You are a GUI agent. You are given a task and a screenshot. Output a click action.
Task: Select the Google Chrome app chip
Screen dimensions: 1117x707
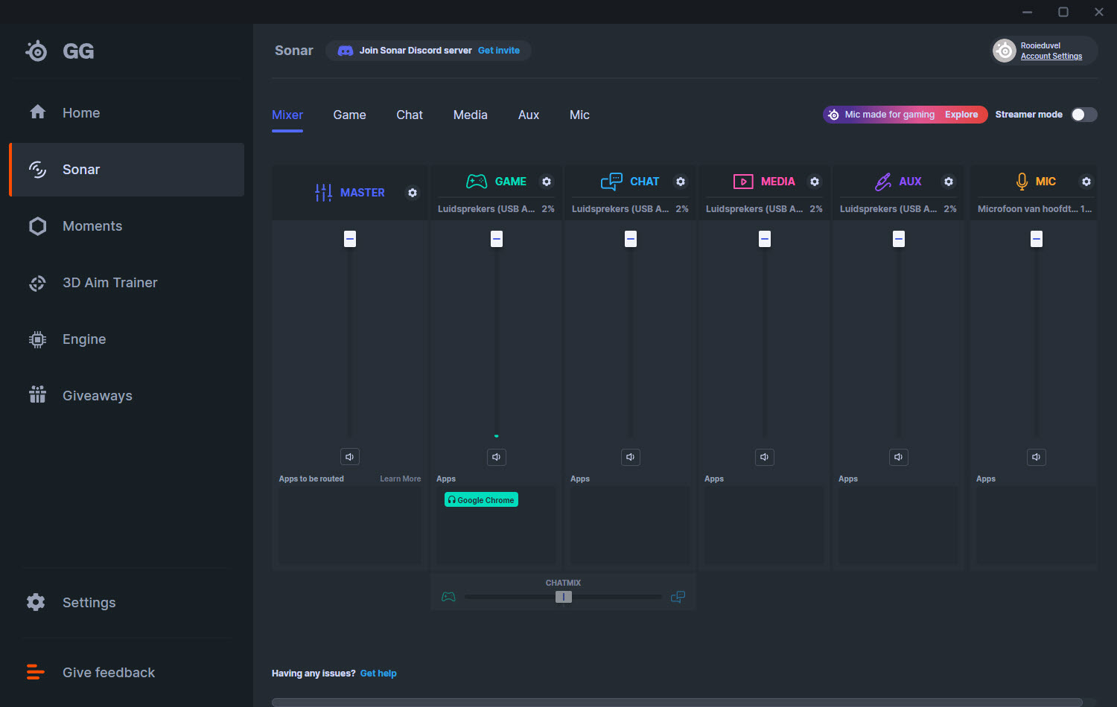point(481,500)
